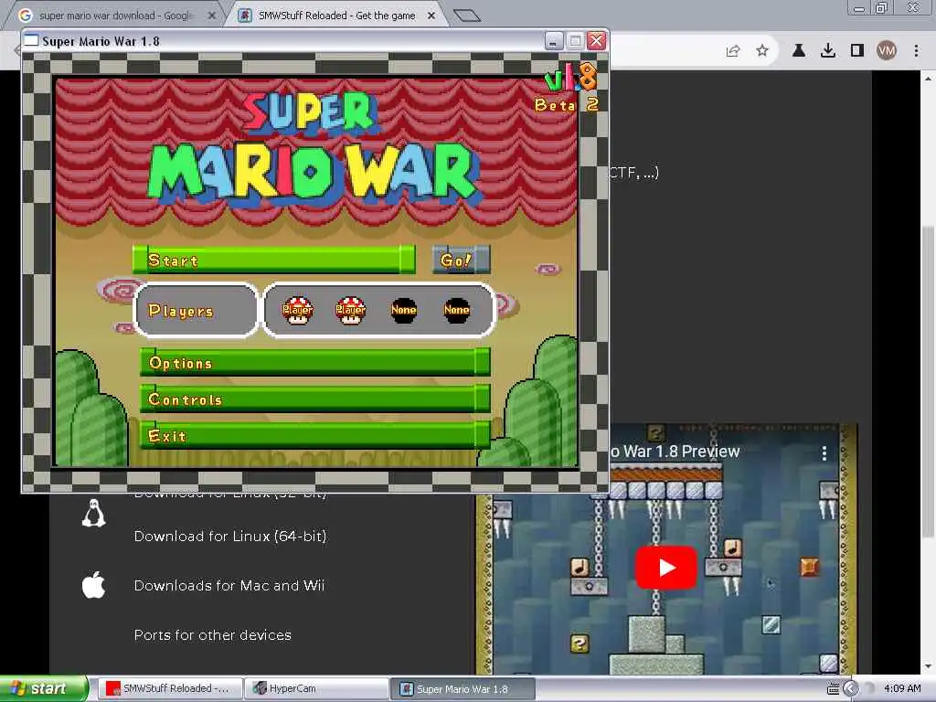Restore down the Chrome browser window
The height and width of the screenshot is (702, 936).
point(882,8)
